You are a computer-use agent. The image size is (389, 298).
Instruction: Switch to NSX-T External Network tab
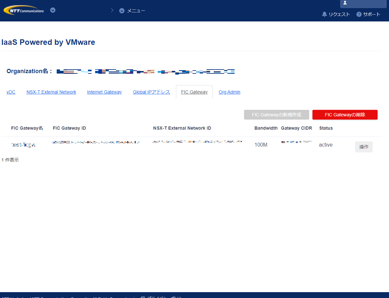pyautogui.click(x=51, y=92)
